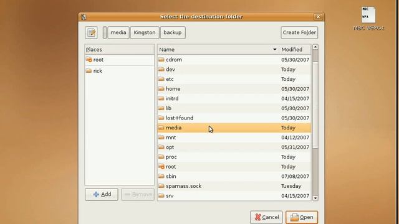Select the MBC WEP.txt desktop file
The width and height of the screenshot is (399, 224).
368,19
